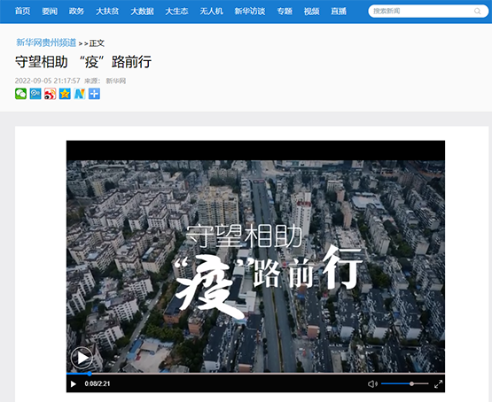Enter fullscreen video mode
The height and width of the screenshot is (402, 492).
[438, 383]
